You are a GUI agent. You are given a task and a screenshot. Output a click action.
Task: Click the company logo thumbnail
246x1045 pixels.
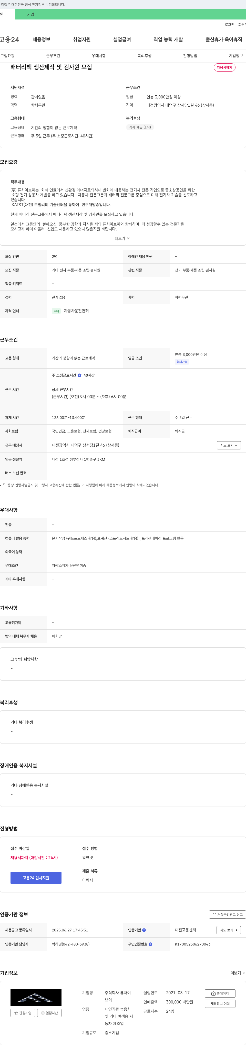(x=36, y=997)
